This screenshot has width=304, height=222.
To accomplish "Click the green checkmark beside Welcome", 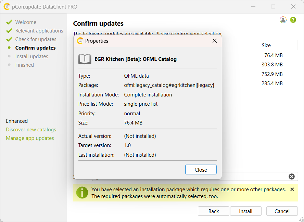I will click(9, 22).
